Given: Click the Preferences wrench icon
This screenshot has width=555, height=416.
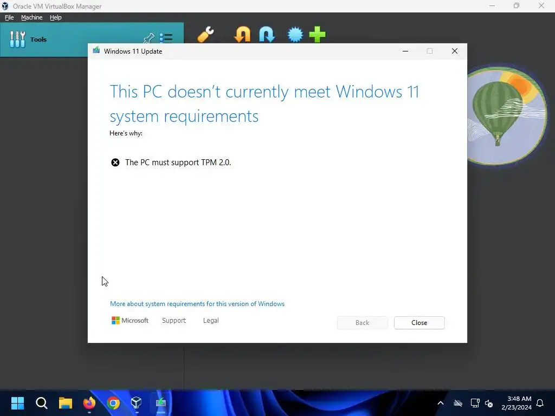Looking at the screenshot, I should click(205, 35).
